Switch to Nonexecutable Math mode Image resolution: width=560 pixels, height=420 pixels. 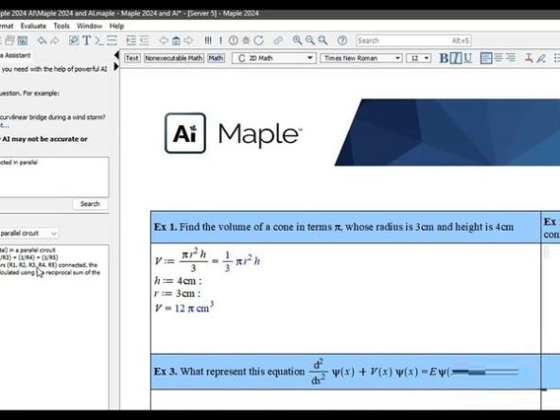pos(173,58)
